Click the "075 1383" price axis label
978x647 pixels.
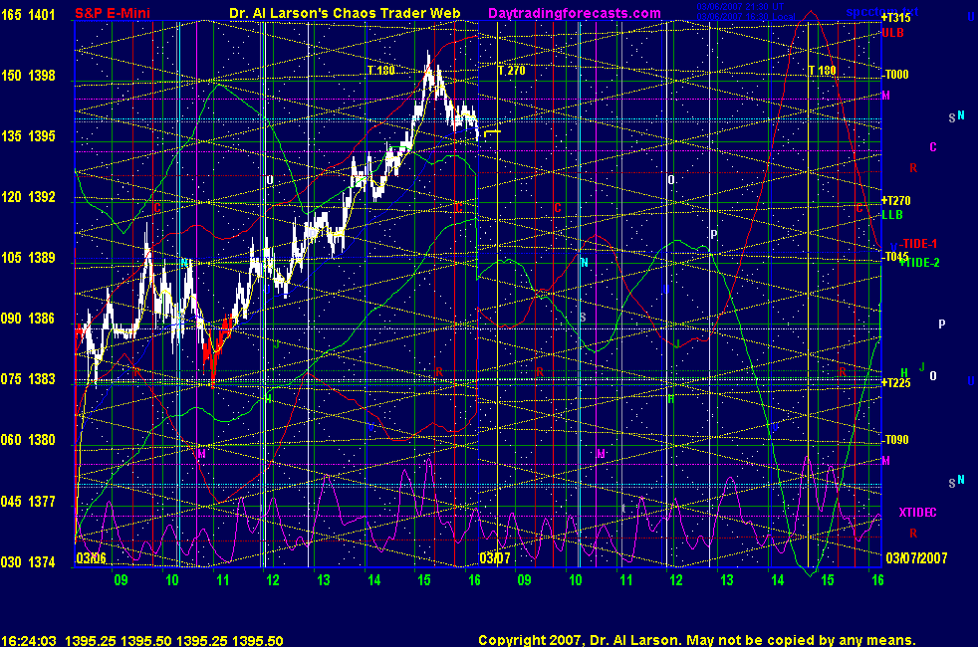[28, 379]
